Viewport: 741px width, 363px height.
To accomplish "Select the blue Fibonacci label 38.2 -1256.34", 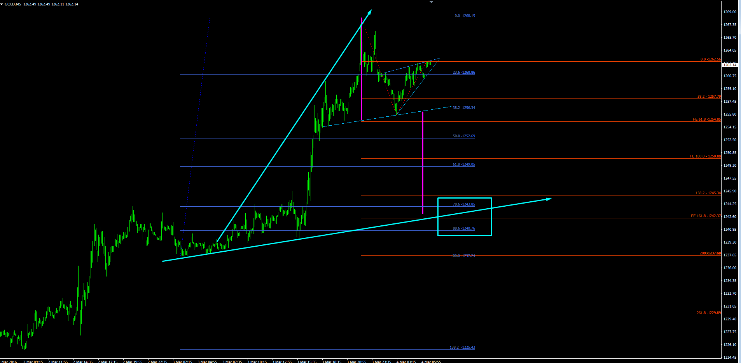I will click(x=464, y=108).
